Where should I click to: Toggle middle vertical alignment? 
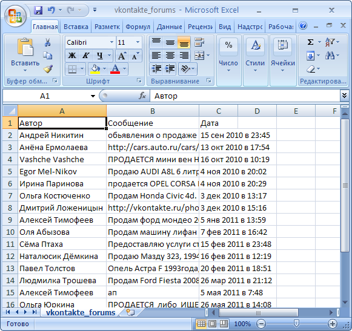[x=170, y=42]
